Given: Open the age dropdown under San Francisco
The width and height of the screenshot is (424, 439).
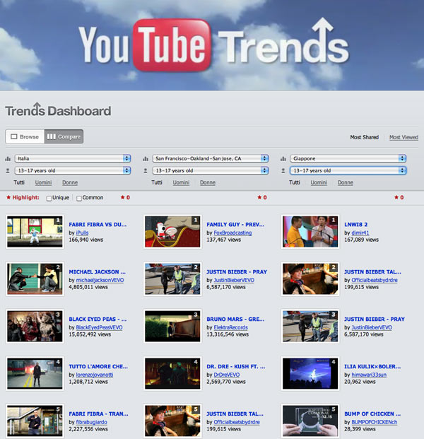Looking at the screenshot, I should tap(211, 170).
